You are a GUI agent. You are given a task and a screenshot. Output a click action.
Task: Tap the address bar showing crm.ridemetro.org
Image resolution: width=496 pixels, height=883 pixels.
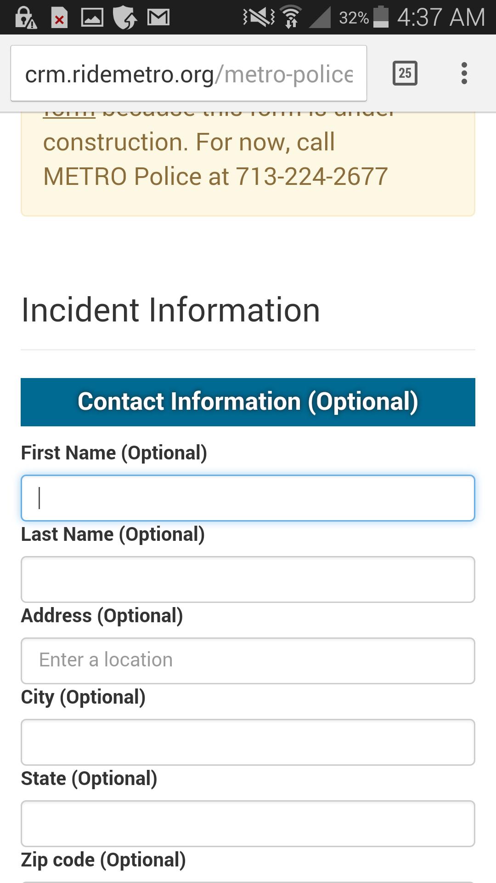188,73
